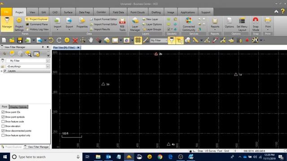The height and width of the screenshot is (161, 287).
Task: Click Set Menu Layout
Action: pos(242,24)
